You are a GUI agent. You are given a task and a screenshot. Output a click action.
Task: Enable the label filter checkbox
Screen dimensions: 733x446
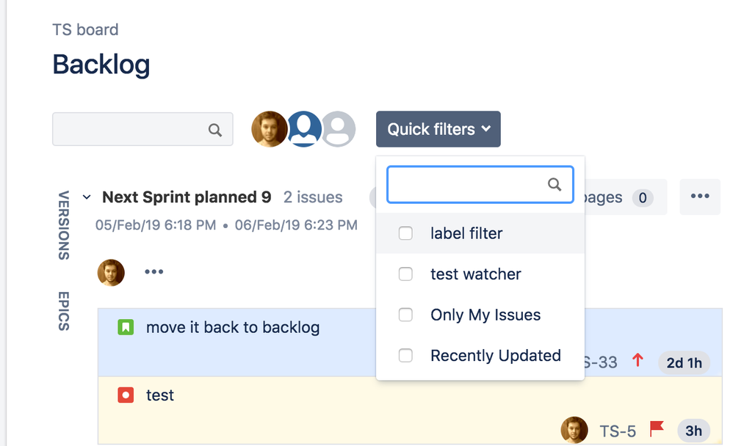[405, 233]
